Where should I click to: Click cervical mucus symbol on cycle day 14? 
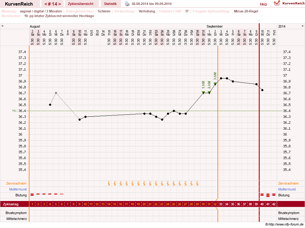point(109,183)
